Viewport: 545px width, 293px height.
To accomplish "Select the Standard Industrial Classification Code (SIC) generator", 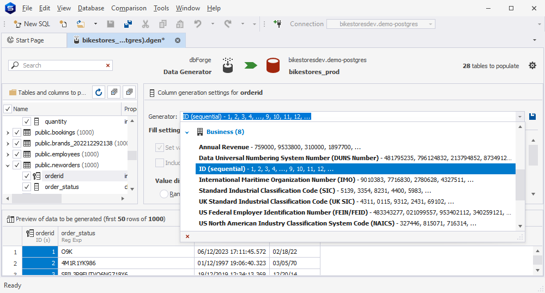I will pyautogui.click(x=355, y=191).
